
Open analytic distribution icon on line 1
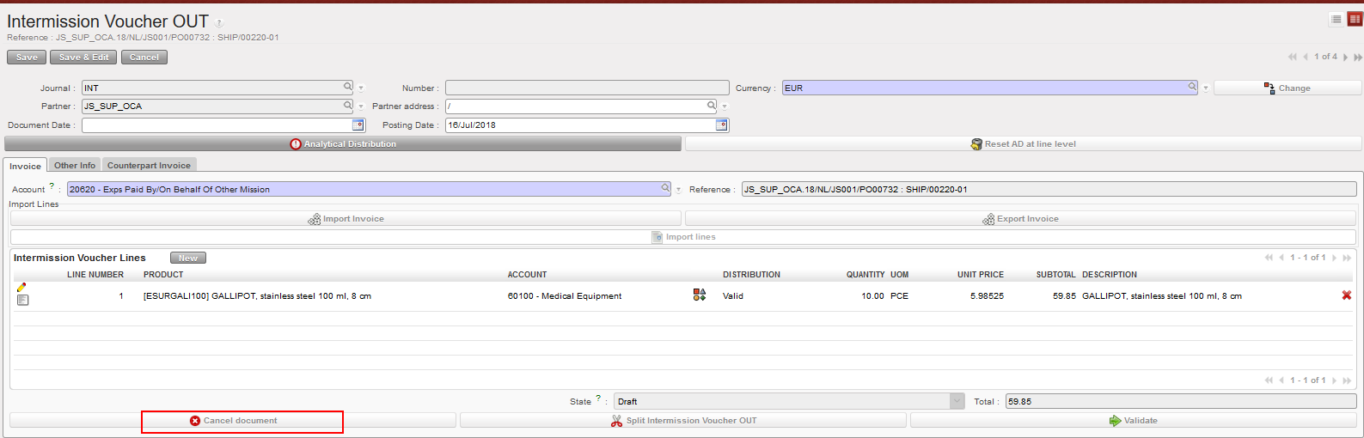coord(700,295)
